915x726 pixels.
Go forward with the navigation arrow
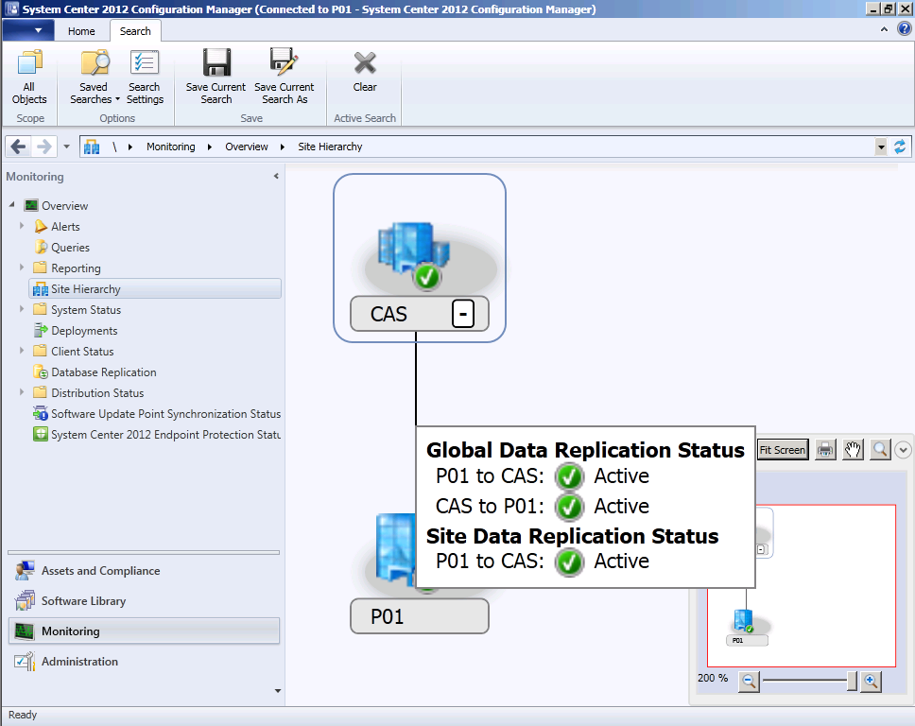pyautogui.click(x=43, y=147)
